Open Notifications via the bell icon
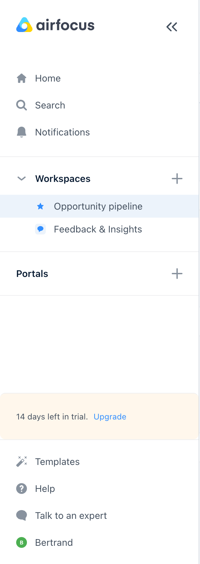Screen dimensions: 200x564 click(21, 132)
